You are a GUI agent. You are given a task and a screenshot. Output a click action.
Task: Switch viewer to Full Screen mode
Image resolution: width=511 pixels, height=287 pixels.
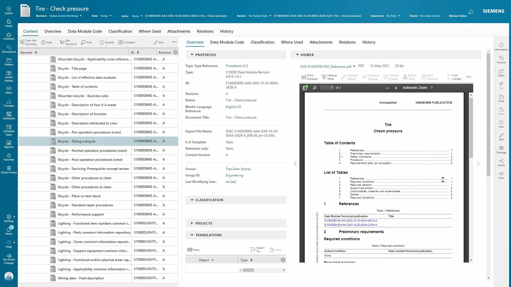click(x=454, y=77)
